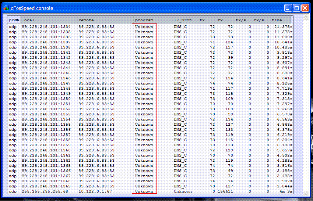The image size is (313, 201).
Task: Minimize the cFosSpeed console window
Action: (x=288, y=8)
